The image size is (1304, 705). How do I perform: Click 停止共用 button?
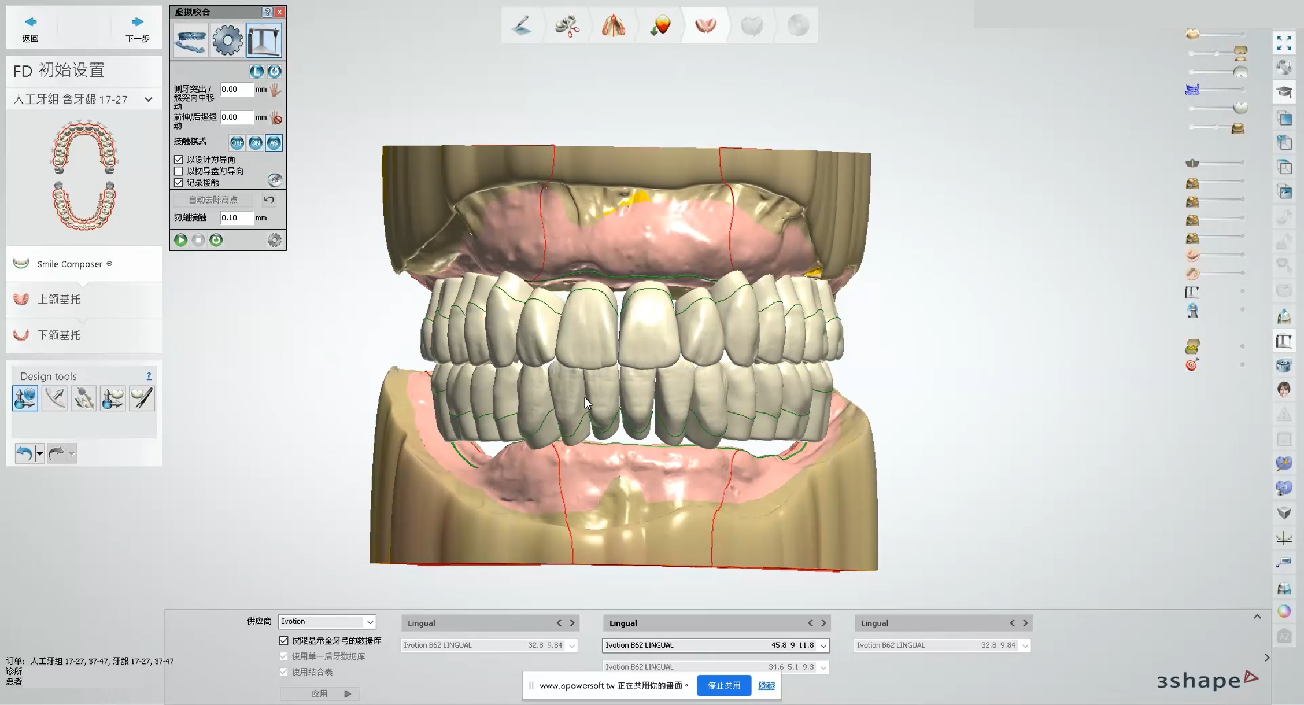[x=723, y=685]
